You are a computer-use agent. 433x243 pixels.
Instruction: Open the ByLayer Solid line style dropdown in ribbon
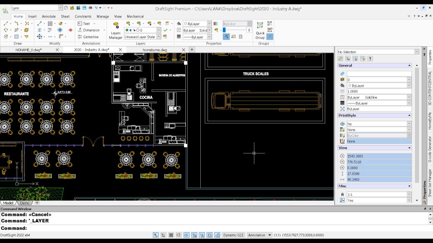click(x=209, y=30)
